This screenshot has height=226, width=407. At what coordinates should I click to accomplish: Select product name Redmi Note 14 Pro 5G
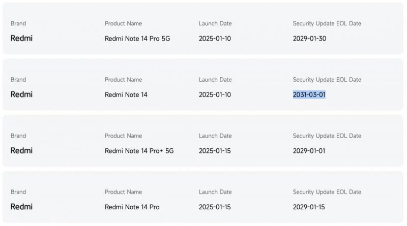[137, 39]
